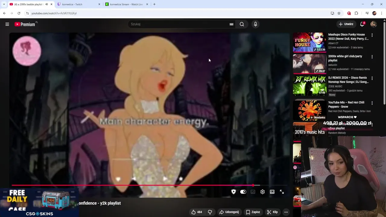386x217 pixels.
Task: View site information icon in address bar
Action: [27, 13]
